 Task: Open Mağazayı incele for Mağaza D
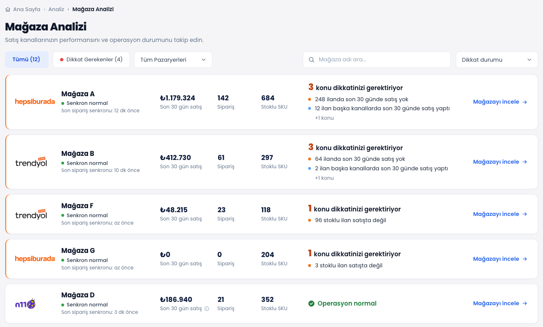tap(500, 303)
